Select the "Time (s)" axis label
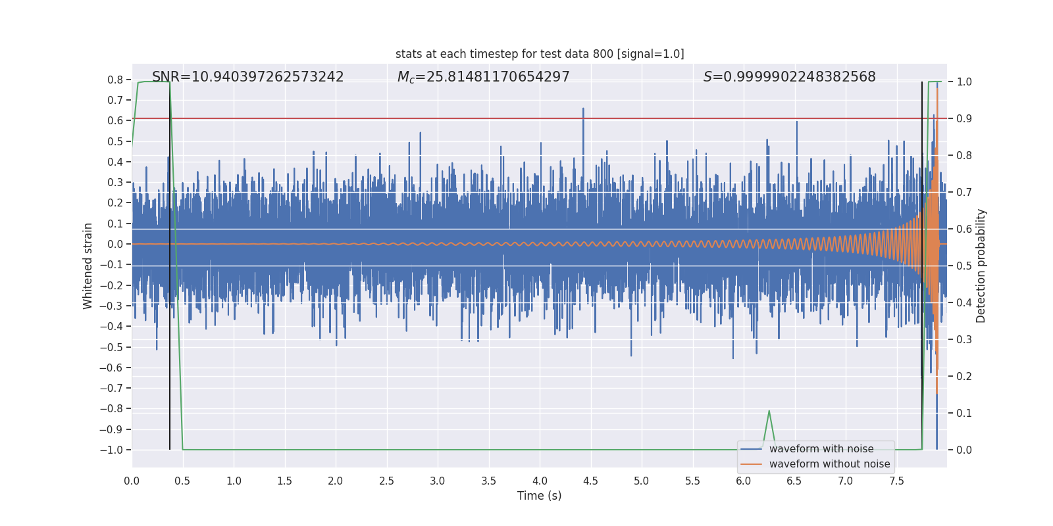The height and width of the screenshot is (526, 1053). (x=540, y=496)
